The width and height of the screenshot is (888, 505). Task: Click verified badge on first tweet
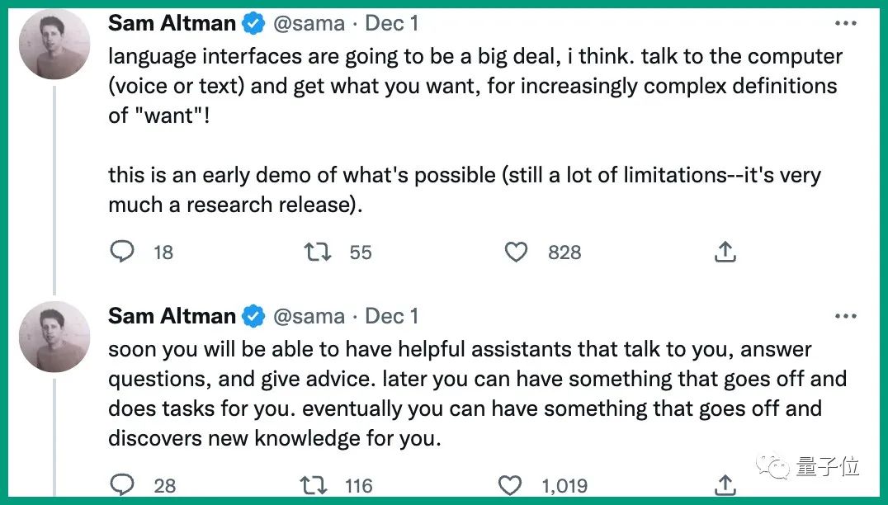pyautogui.click(x=253, y=24)
